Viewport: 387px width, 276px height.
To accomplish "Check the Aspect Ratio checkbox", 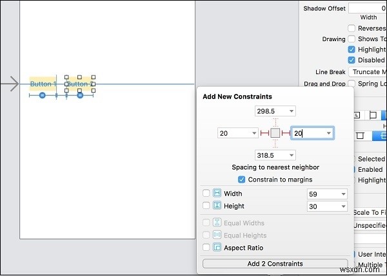I will coord(206,248).
